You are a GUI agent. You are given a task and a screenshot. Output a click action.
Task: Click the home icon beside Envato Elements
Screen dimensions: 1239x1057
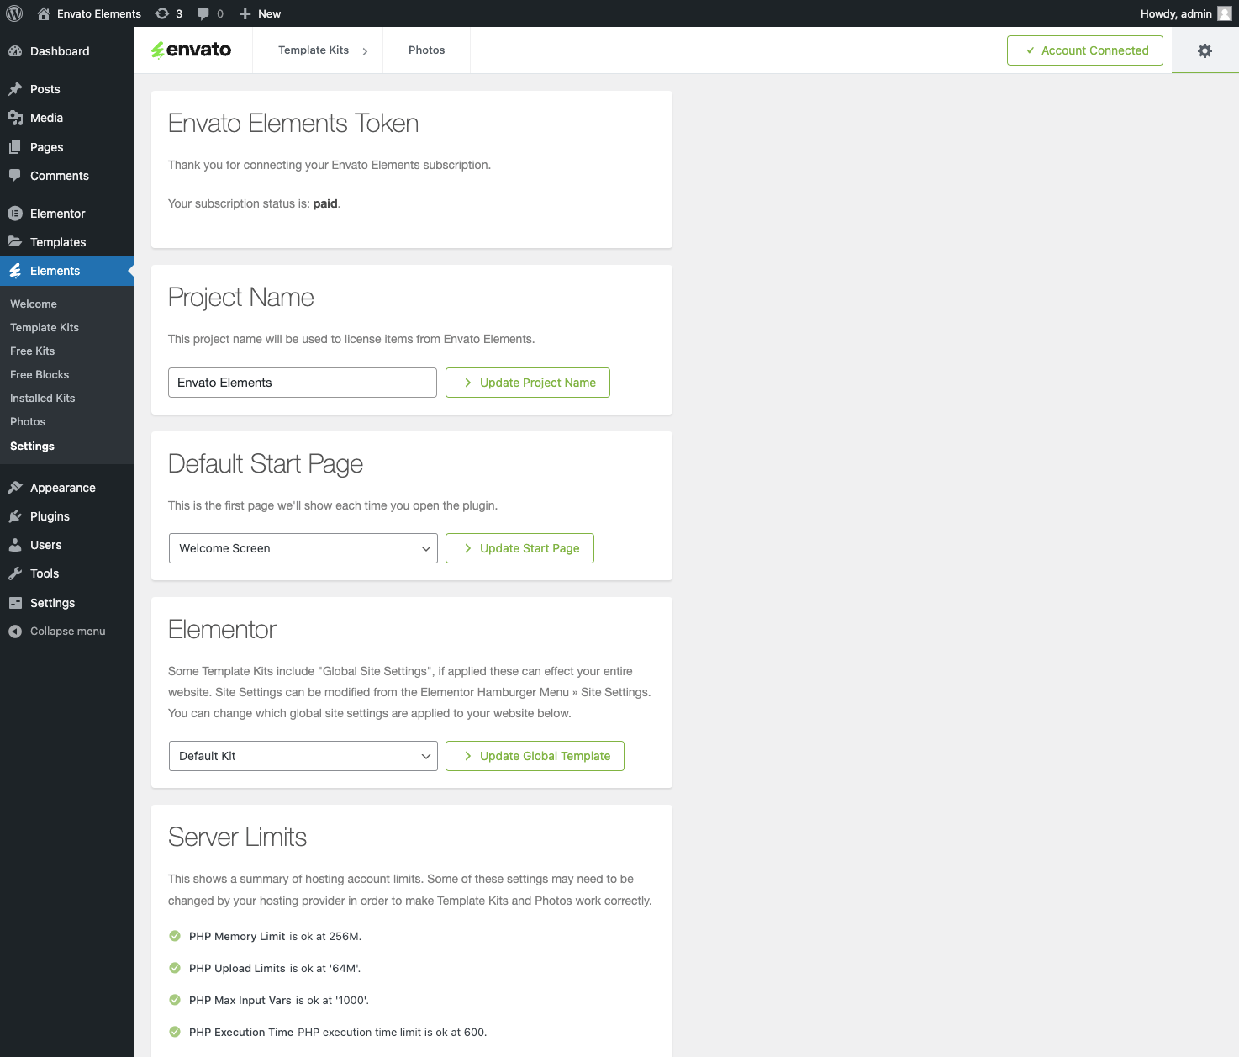coord(44,13)
